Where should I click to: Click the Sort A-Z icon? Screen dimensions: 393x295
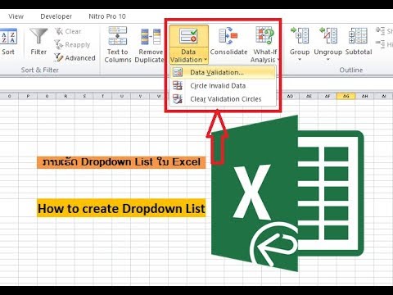(8, 37)
